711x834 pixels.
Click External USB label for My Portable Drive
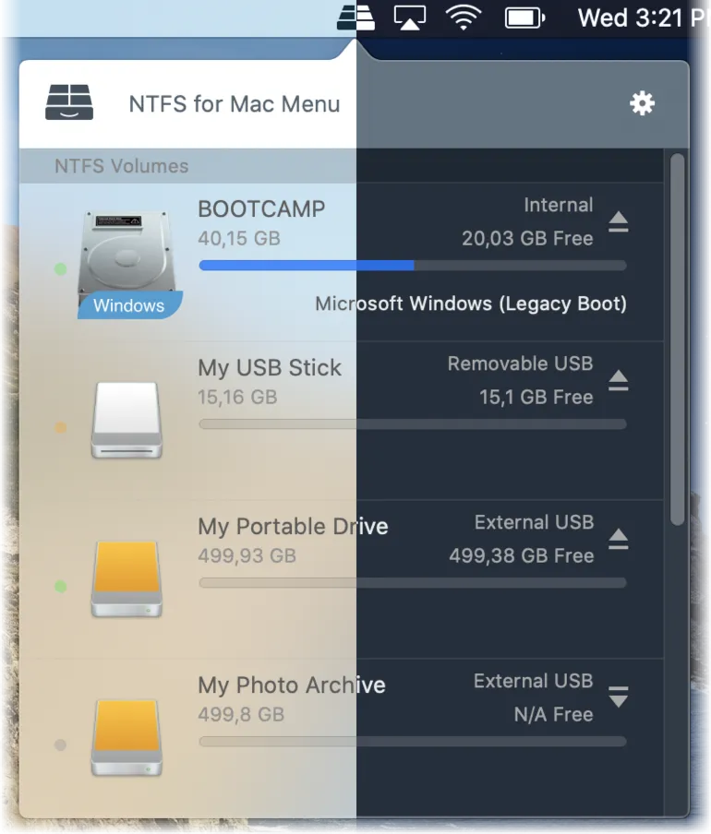534,522
